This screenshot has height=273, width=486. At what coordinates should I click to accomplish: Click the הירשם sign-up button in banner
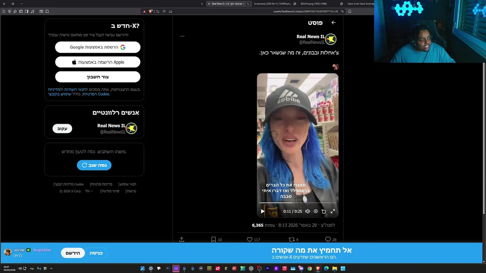coord(73,253)
